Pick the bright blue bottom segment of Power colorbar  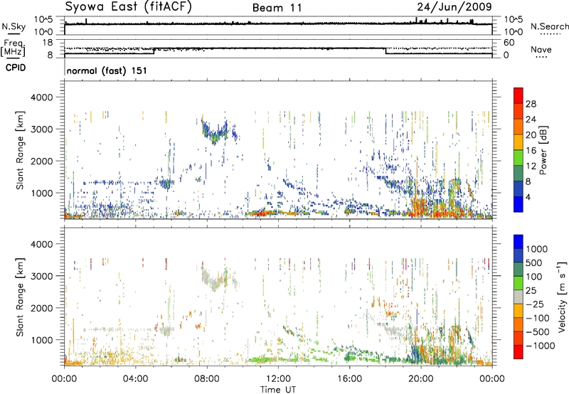click(x=519, y=205)
